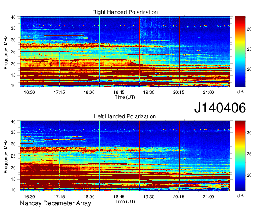This screenshot has height=208, width=256.
Task: Click "Frequency (MHz)" axis label of Left Handed plot
Action: 6,156
